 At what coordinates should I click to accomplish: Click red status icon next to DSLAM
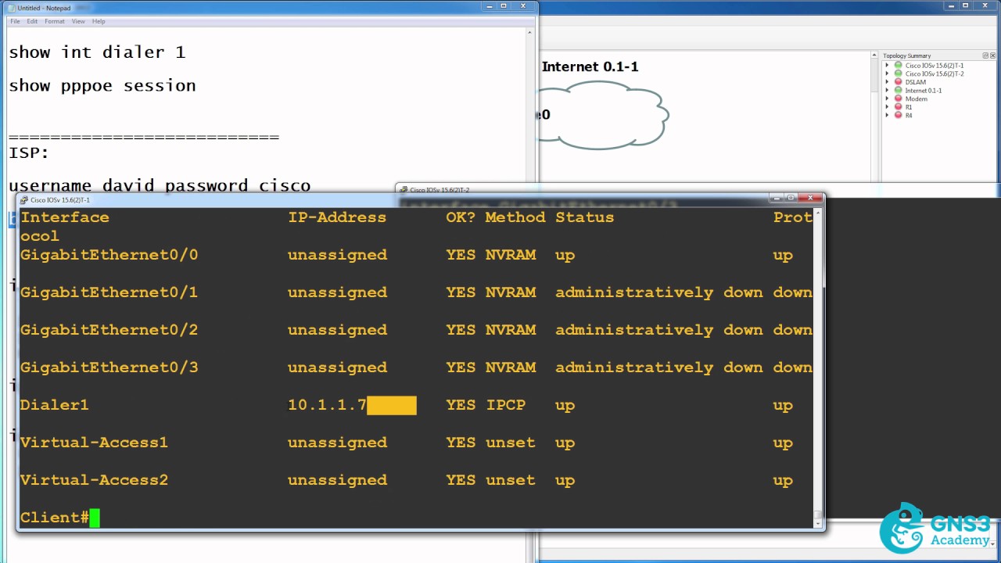point(898,82)
